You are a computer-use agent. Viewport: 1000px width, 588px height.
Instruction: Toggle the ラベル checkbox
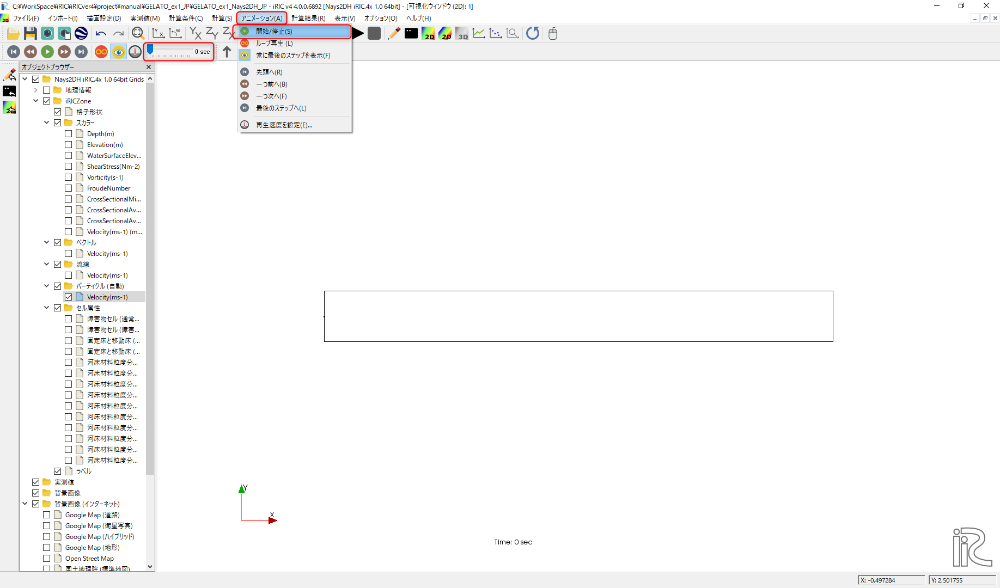click(x=57, y=471)
